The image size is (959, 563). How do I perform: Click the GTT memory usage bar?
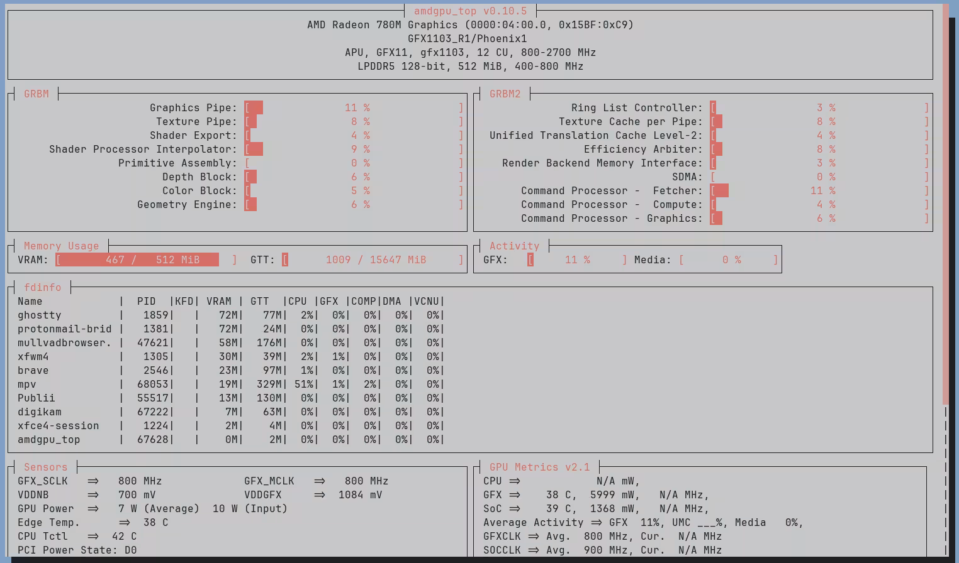coord(373,260)
